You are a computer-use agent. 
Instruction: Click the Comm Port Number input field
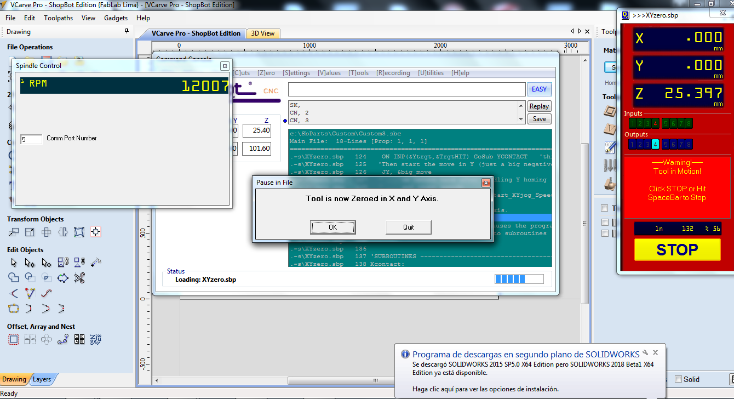click(31, 140)
